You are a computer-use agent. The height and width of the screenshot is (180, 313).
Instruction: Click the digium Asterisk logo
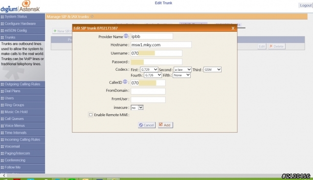tap(20, 6)
